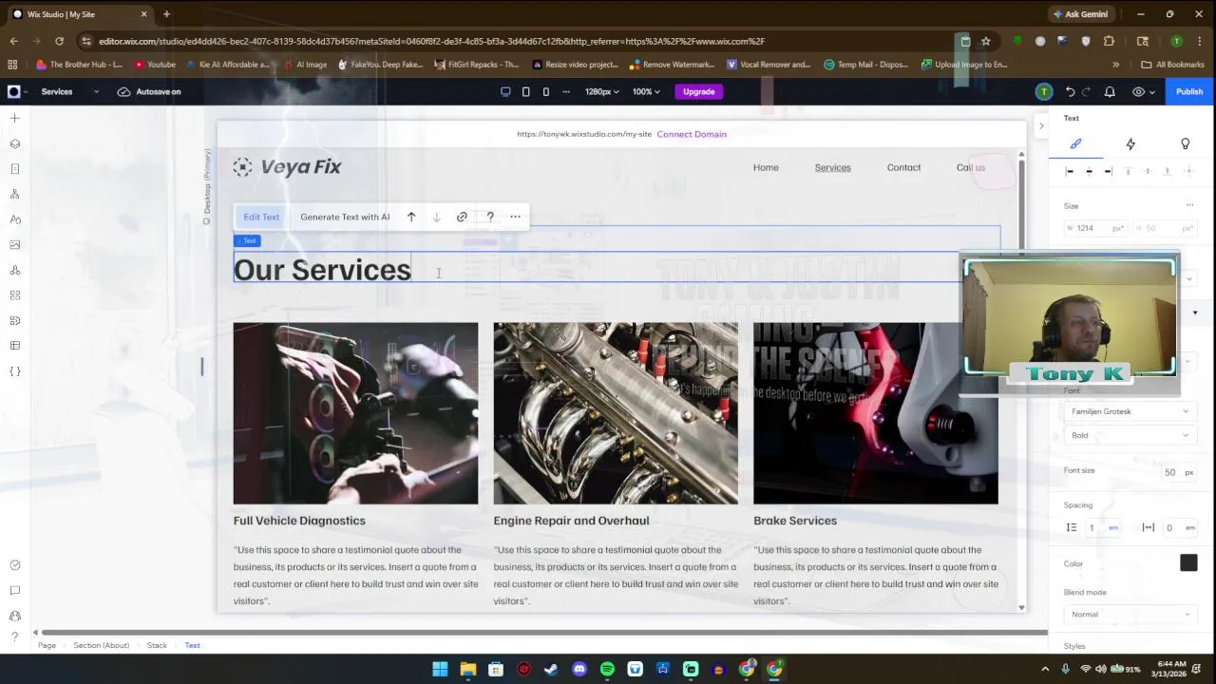1216x684 pixels.
Task: Open the notifications bell
Action: (x=1110, y=91)
